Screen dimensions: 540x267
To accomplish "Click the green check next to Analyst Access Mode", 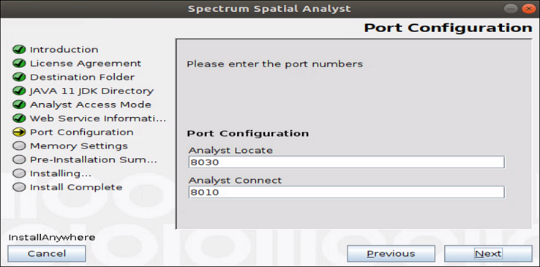I will 19,105.
